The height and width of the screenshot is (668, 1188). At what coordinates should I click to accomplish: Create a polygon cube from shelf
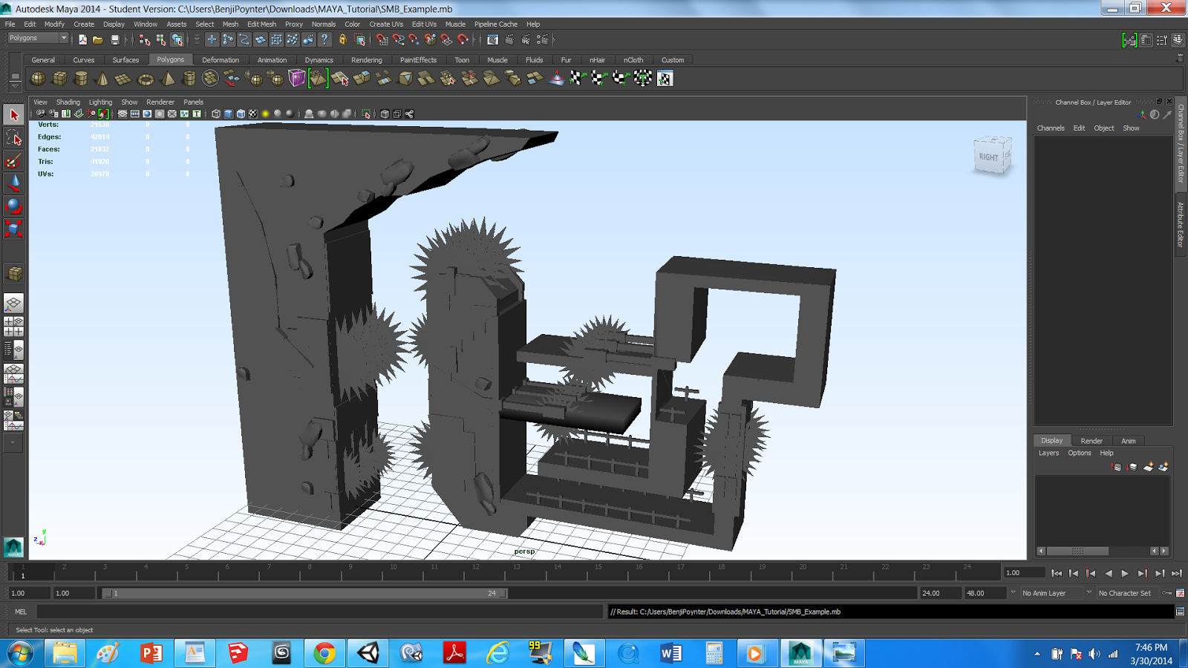click(59, 78)
